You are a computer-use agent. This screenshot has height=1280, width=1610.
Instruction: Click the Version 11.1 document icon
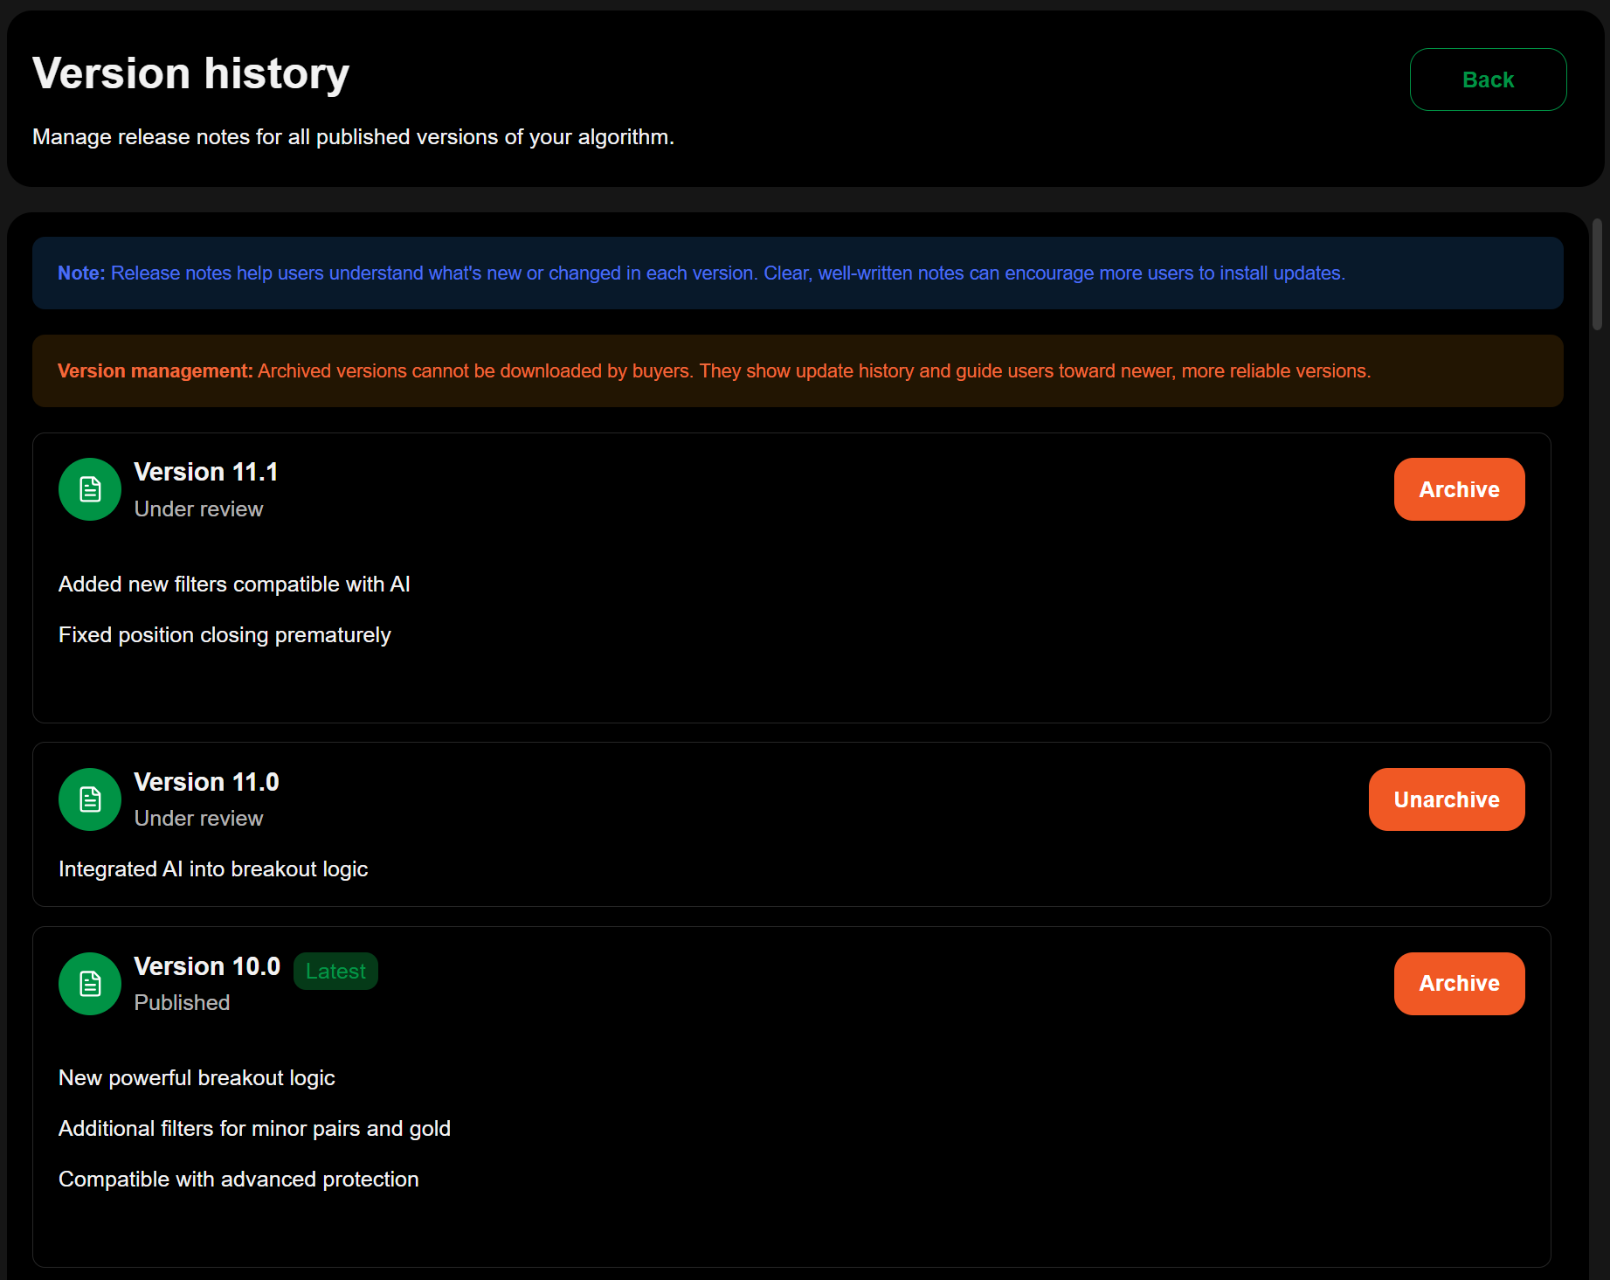(90, 489)
